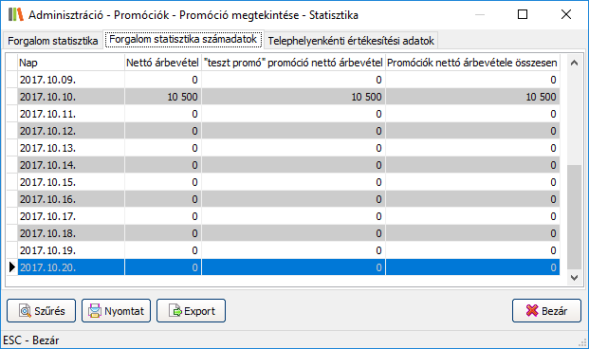Click the red X icon on Bezár
The height and width of the screenshot is (349, 589).
(x=532, y=310)
